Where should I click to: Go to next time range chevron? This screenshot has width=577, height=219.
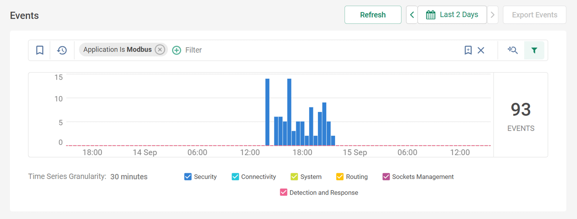[x=493, y=15]
